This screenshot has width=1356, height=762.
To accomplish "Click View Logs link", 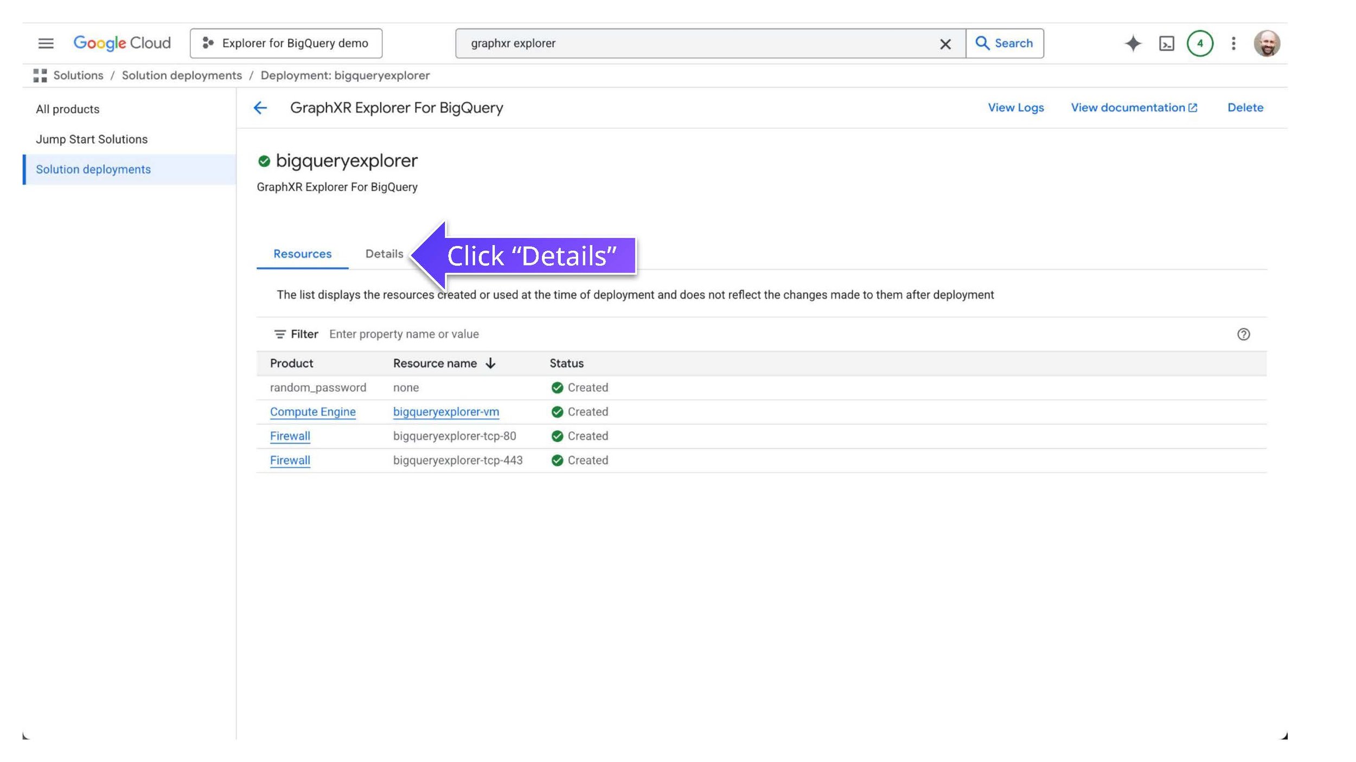I will tap(1015, 107).
